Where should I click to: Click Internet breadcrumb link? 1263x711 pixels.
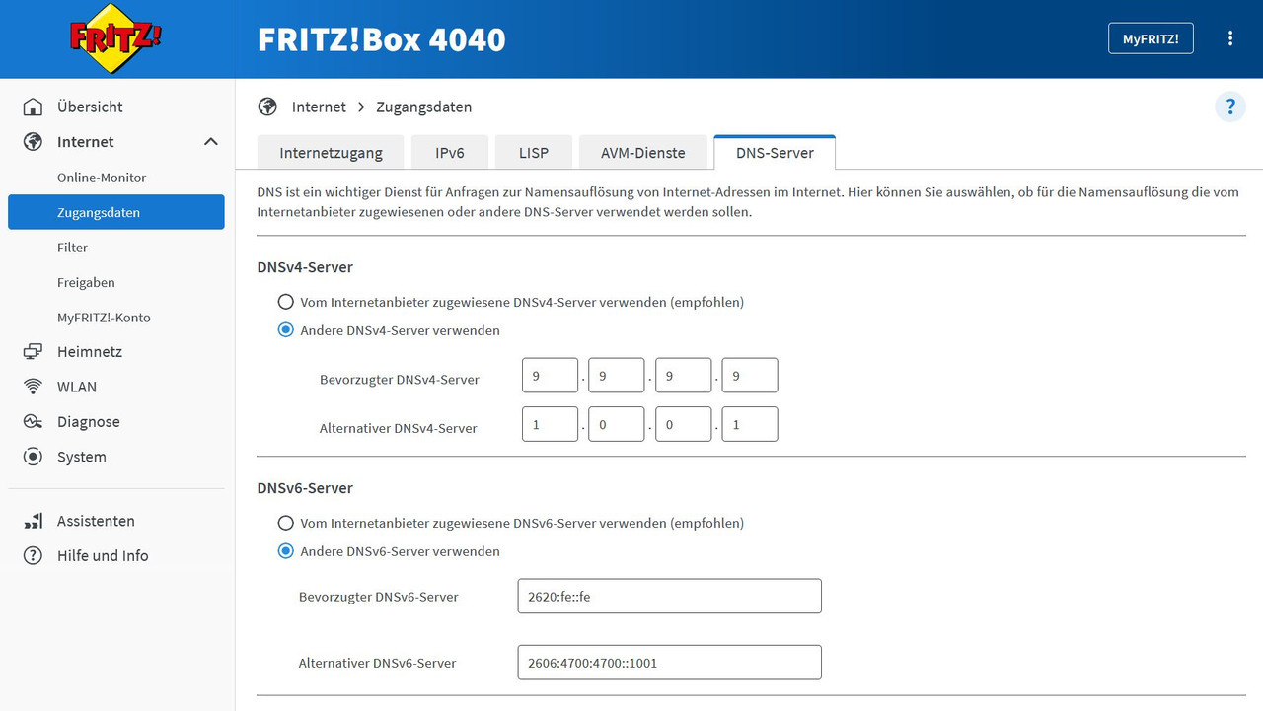pos(319,107)
